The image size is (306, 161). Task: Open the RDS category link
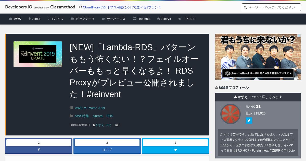(110, 116)
